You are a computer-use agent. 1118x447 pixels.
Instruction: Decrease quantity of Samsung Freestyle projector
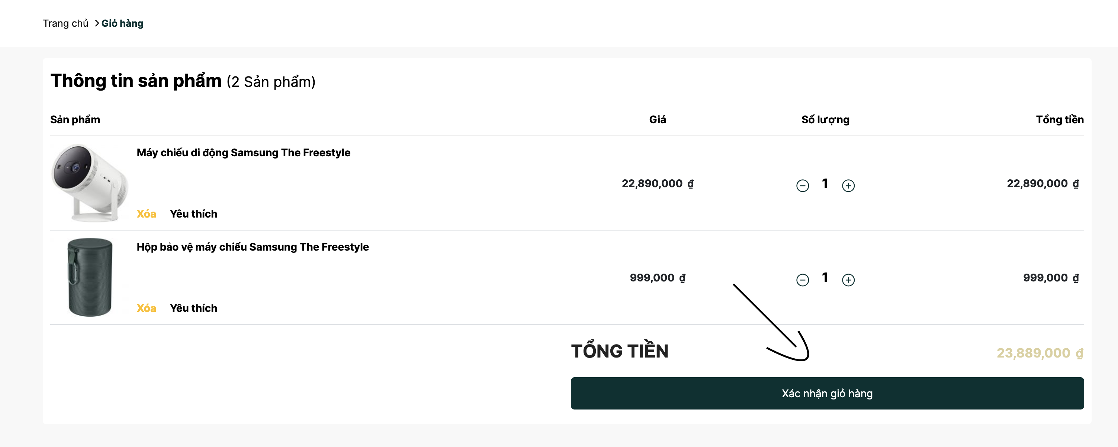803,186
